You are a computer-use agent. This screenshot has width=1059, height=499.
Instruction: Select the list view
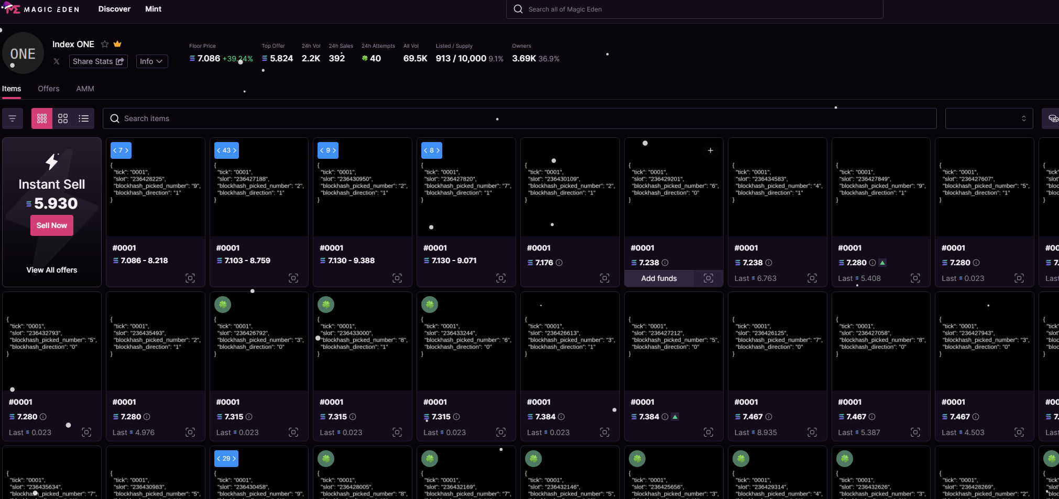point(84,118)
